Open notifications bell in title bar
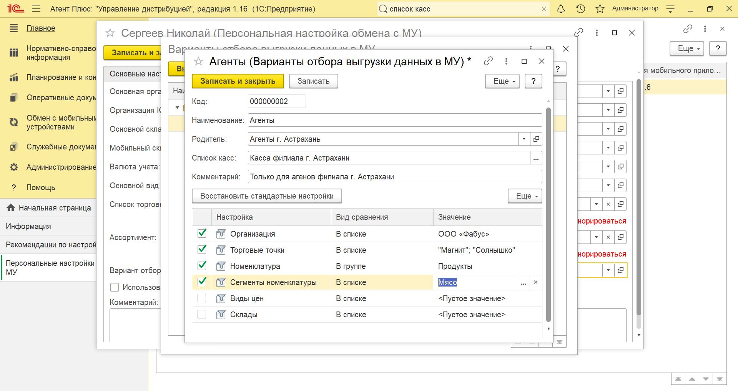The height and width of the screenshot is (391, 738). click(561, 9)
